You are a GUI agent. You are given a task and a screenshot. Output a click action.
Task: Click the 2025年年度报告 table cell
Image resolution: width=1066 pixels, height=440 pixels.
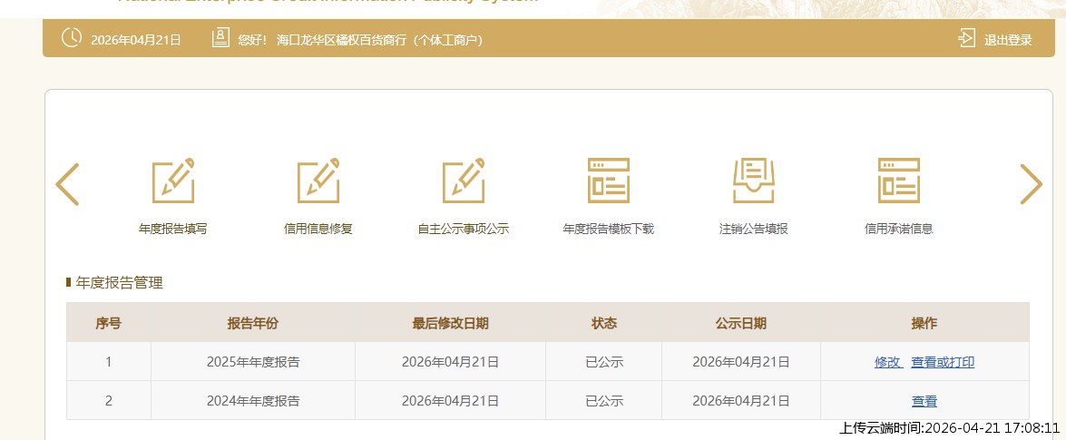click(x=253, y=362)
